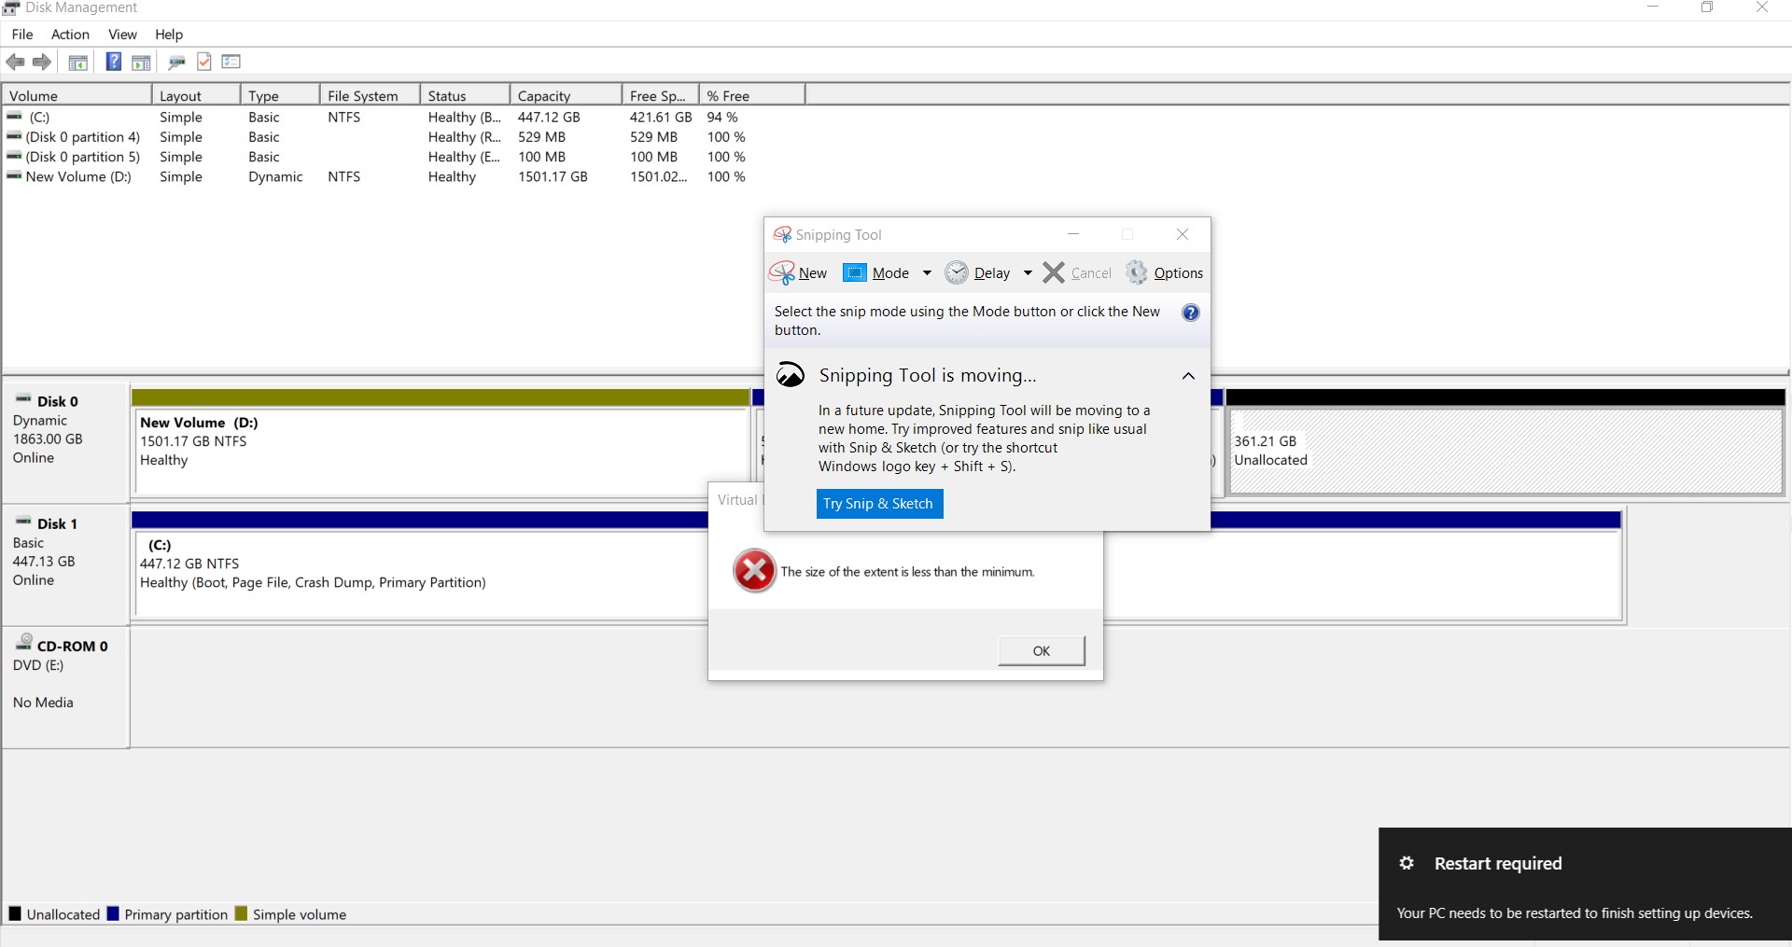Image resolution: width=1792 pixels, height=947 pixels.
Task: Click the Mode rectangle icon in Snipping Tool
Action: [x=855, y=272]
